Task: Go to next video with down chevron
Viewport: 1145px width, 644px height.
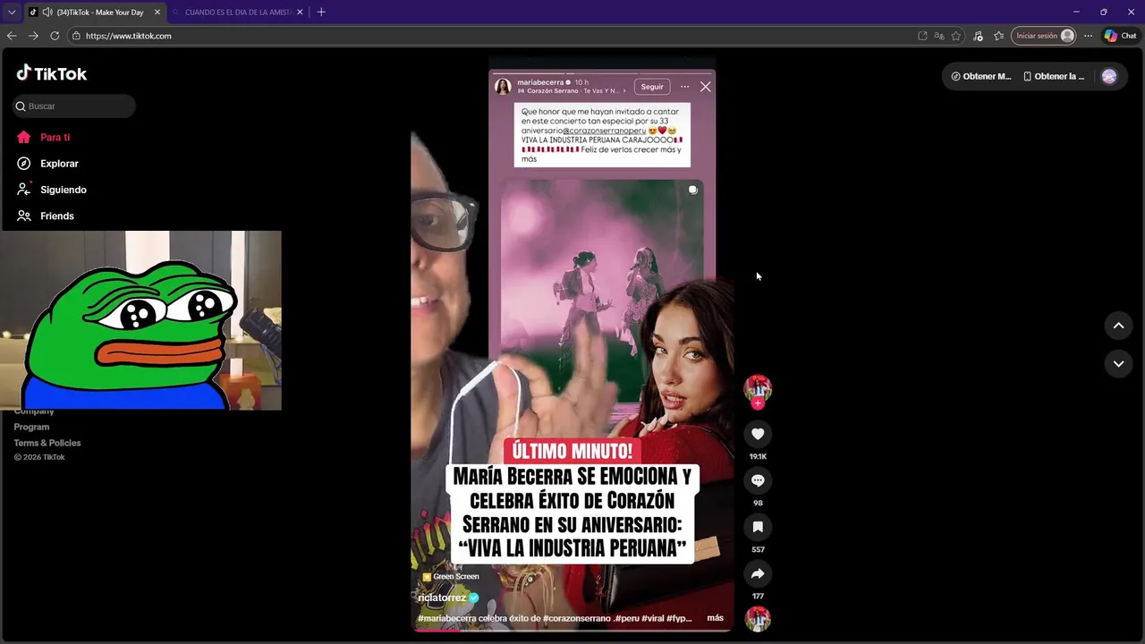Action: pyautogui.click(x=1118, y=363)
